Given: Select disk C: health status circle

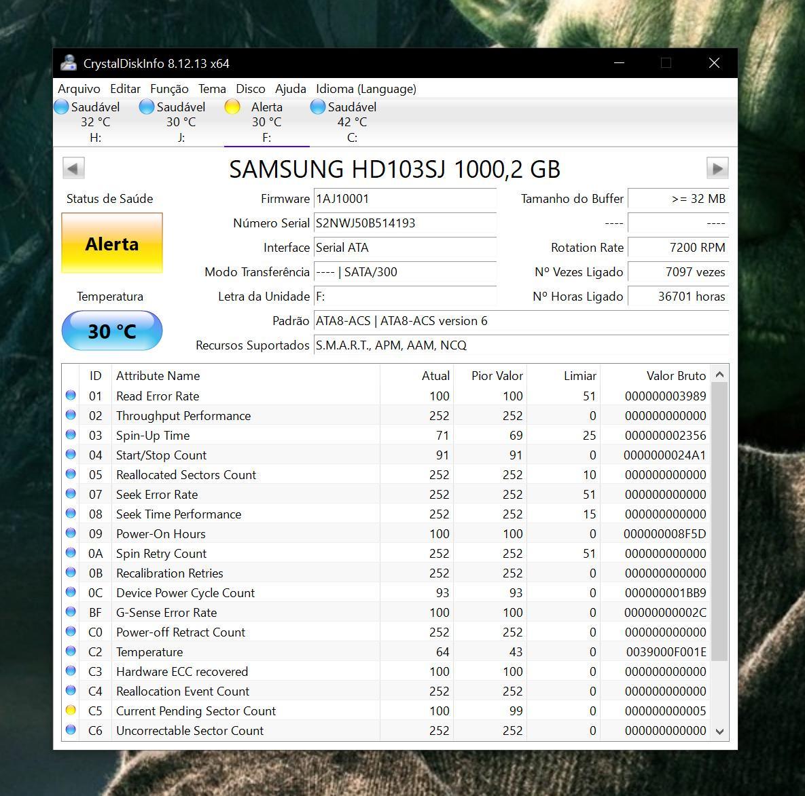Looking at the screenshot, I should (x=318, y=107).
